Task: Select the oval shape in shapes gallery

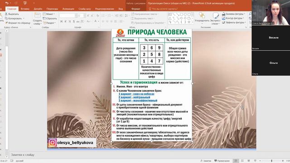Action: pos(185,14)
